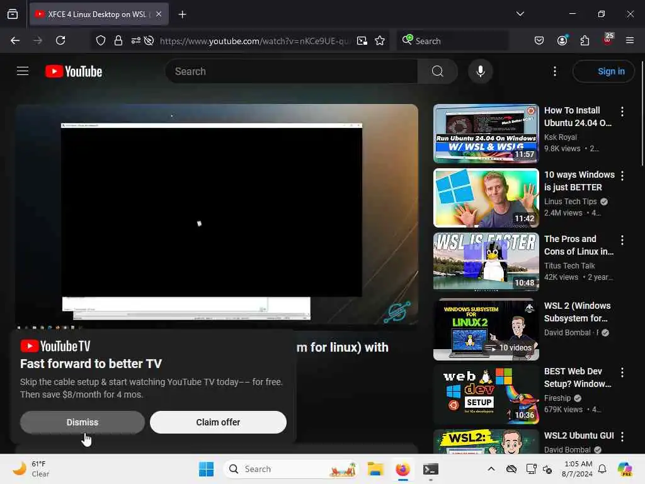The height and width of the screenshot is (484, 645).
Task: Open options menu for How To Install Ubuntu video
Action: click(x=622, y=111)
